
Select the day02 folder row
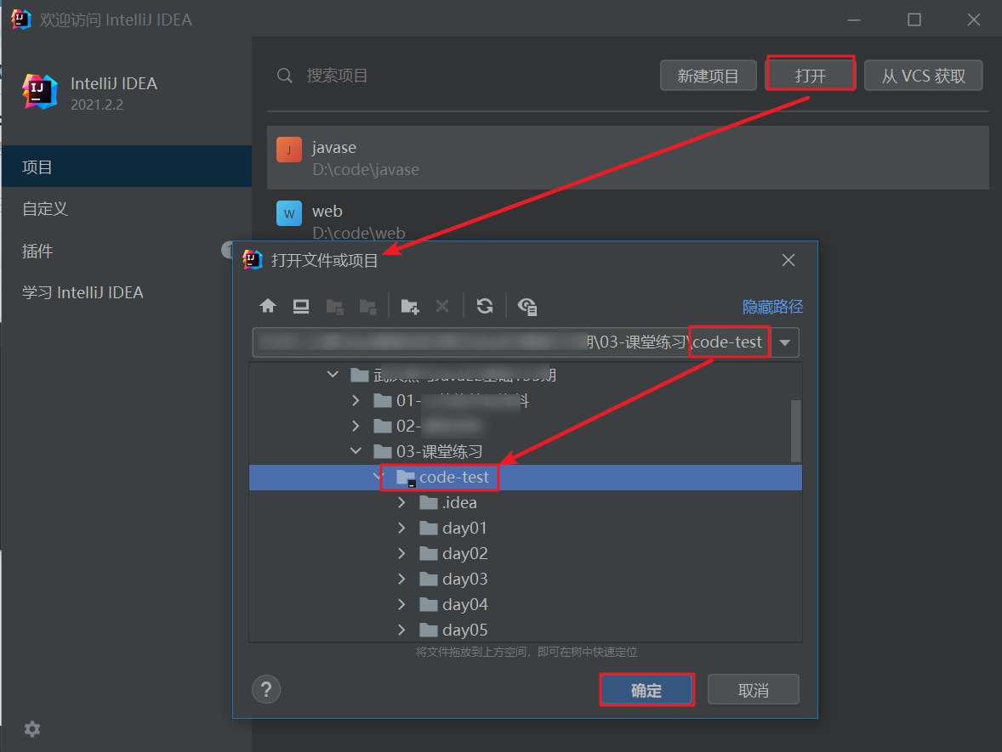click(x=526, y=553)
